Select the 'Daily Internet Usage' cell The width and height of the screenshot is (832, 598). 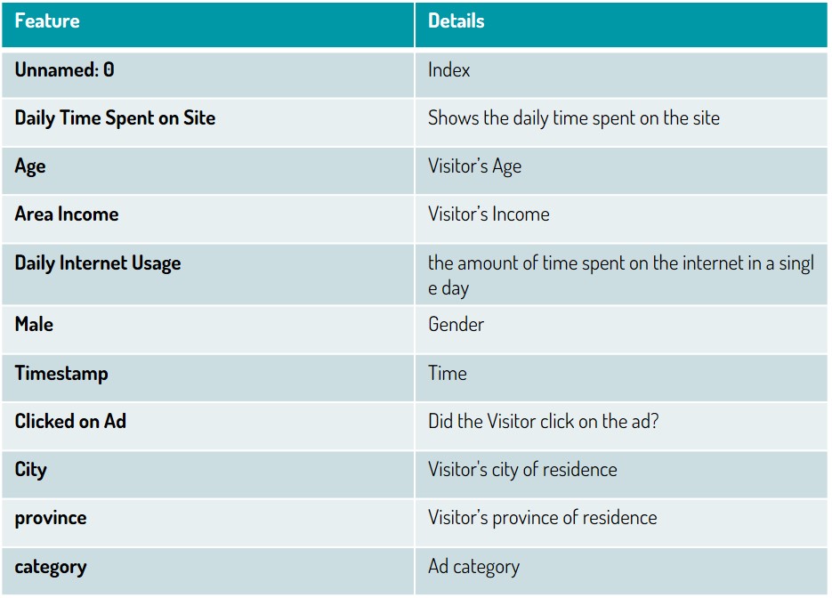(x=207, y=274)
